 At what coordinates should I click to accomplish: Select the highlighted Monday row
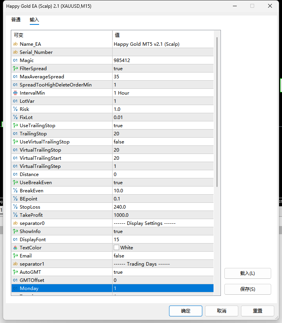click(x=113, y=288)
